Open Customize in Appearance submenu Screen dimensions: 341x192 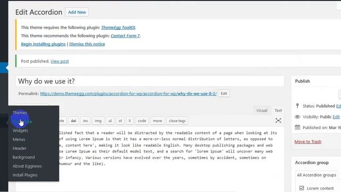22,122
